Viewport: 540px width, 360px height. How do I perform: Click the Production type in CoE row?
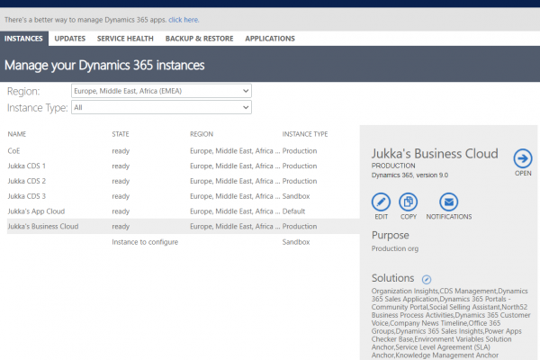300,151
